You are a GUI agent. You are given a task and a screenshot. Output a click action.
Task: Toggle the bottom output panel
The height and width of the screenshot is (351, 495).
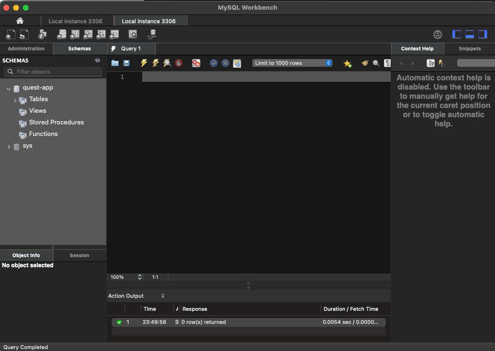pos(470,34)
